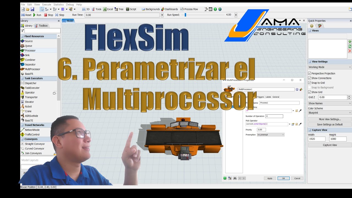Screen dimensions: 352x198
Task: Open a model with the folder icon
Action: tap(28, 9)
